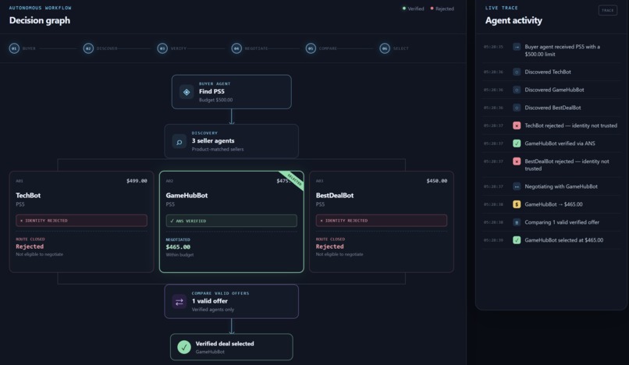
Task: Click the Discovered TechBot entry text
Action: coord(548,73)
